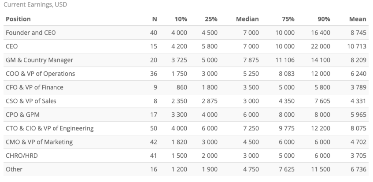Select the 90% column header

coord(324,19)
